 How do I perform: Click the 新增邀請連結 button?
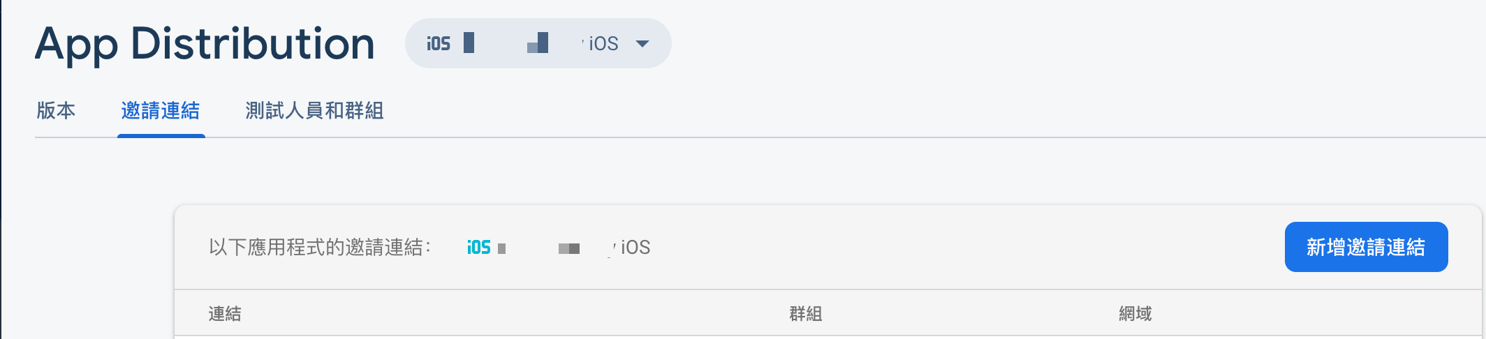coord(1366,247)
